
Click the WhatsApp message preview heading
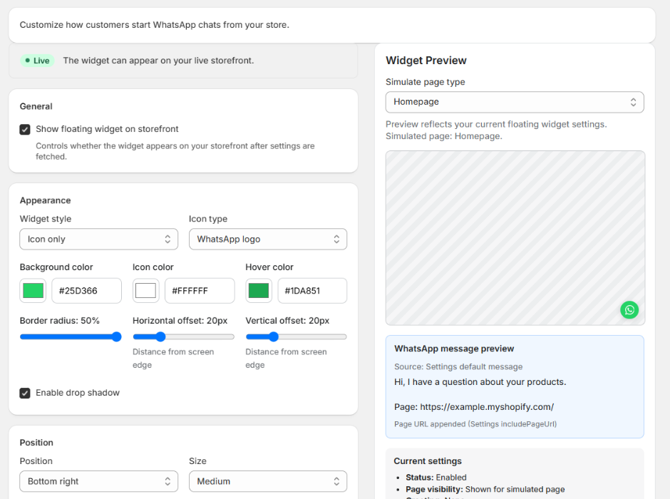pyautogui.click(x=454, y=349)
